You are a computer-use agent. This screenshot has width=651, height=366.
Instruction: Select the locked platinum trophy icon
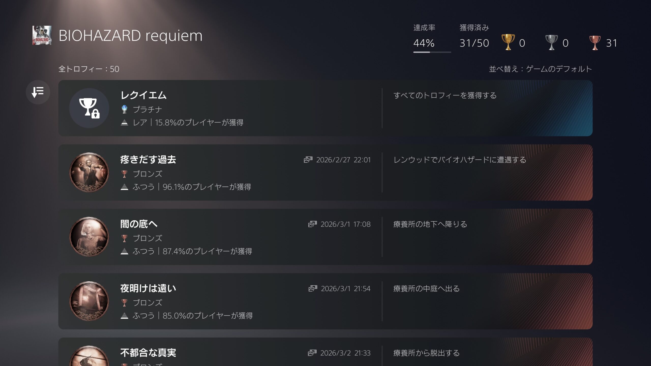point(89,108)
